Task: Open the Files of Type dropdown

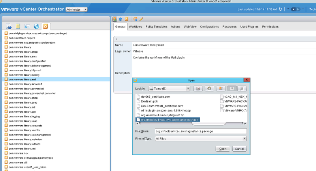Action: [x=201, y=138]
